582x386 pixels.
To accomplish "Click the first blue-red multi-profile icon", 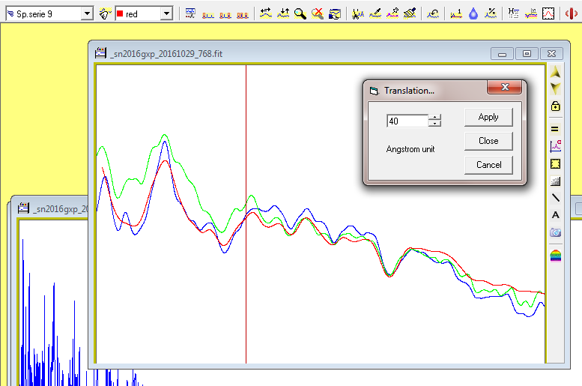I will pyautogui.click(x=208, y=14).
